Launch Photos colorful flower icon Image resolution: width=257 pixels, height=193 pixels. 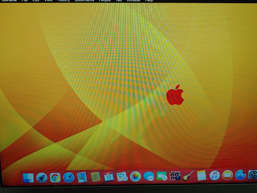click(x=135, y=176)
